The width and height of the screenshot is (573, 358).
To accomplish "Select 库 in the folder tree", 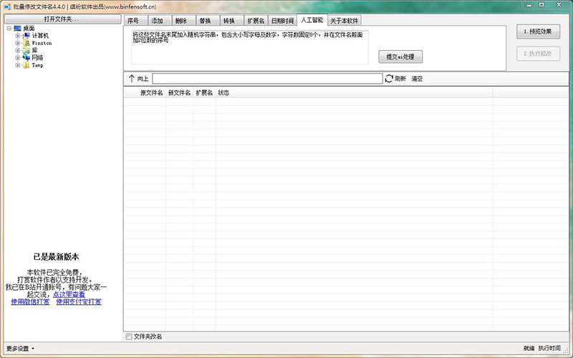I will pos(34,50).
